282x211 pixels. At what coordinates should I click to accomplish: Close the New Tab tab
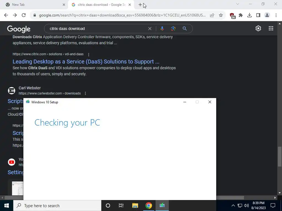pyautogui.click(x=64, y=5)
